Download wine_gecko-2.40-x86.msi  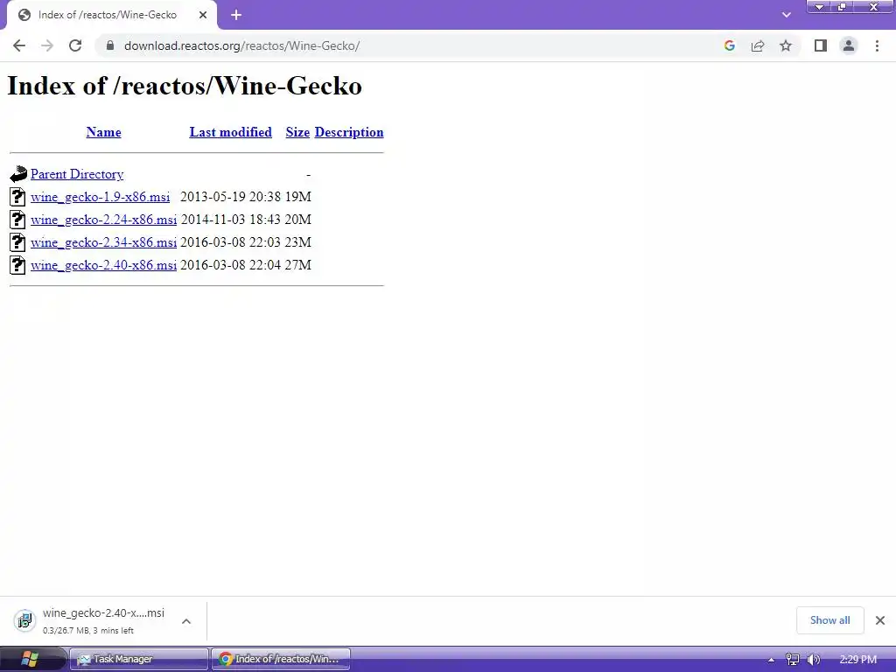click(103, 266)
